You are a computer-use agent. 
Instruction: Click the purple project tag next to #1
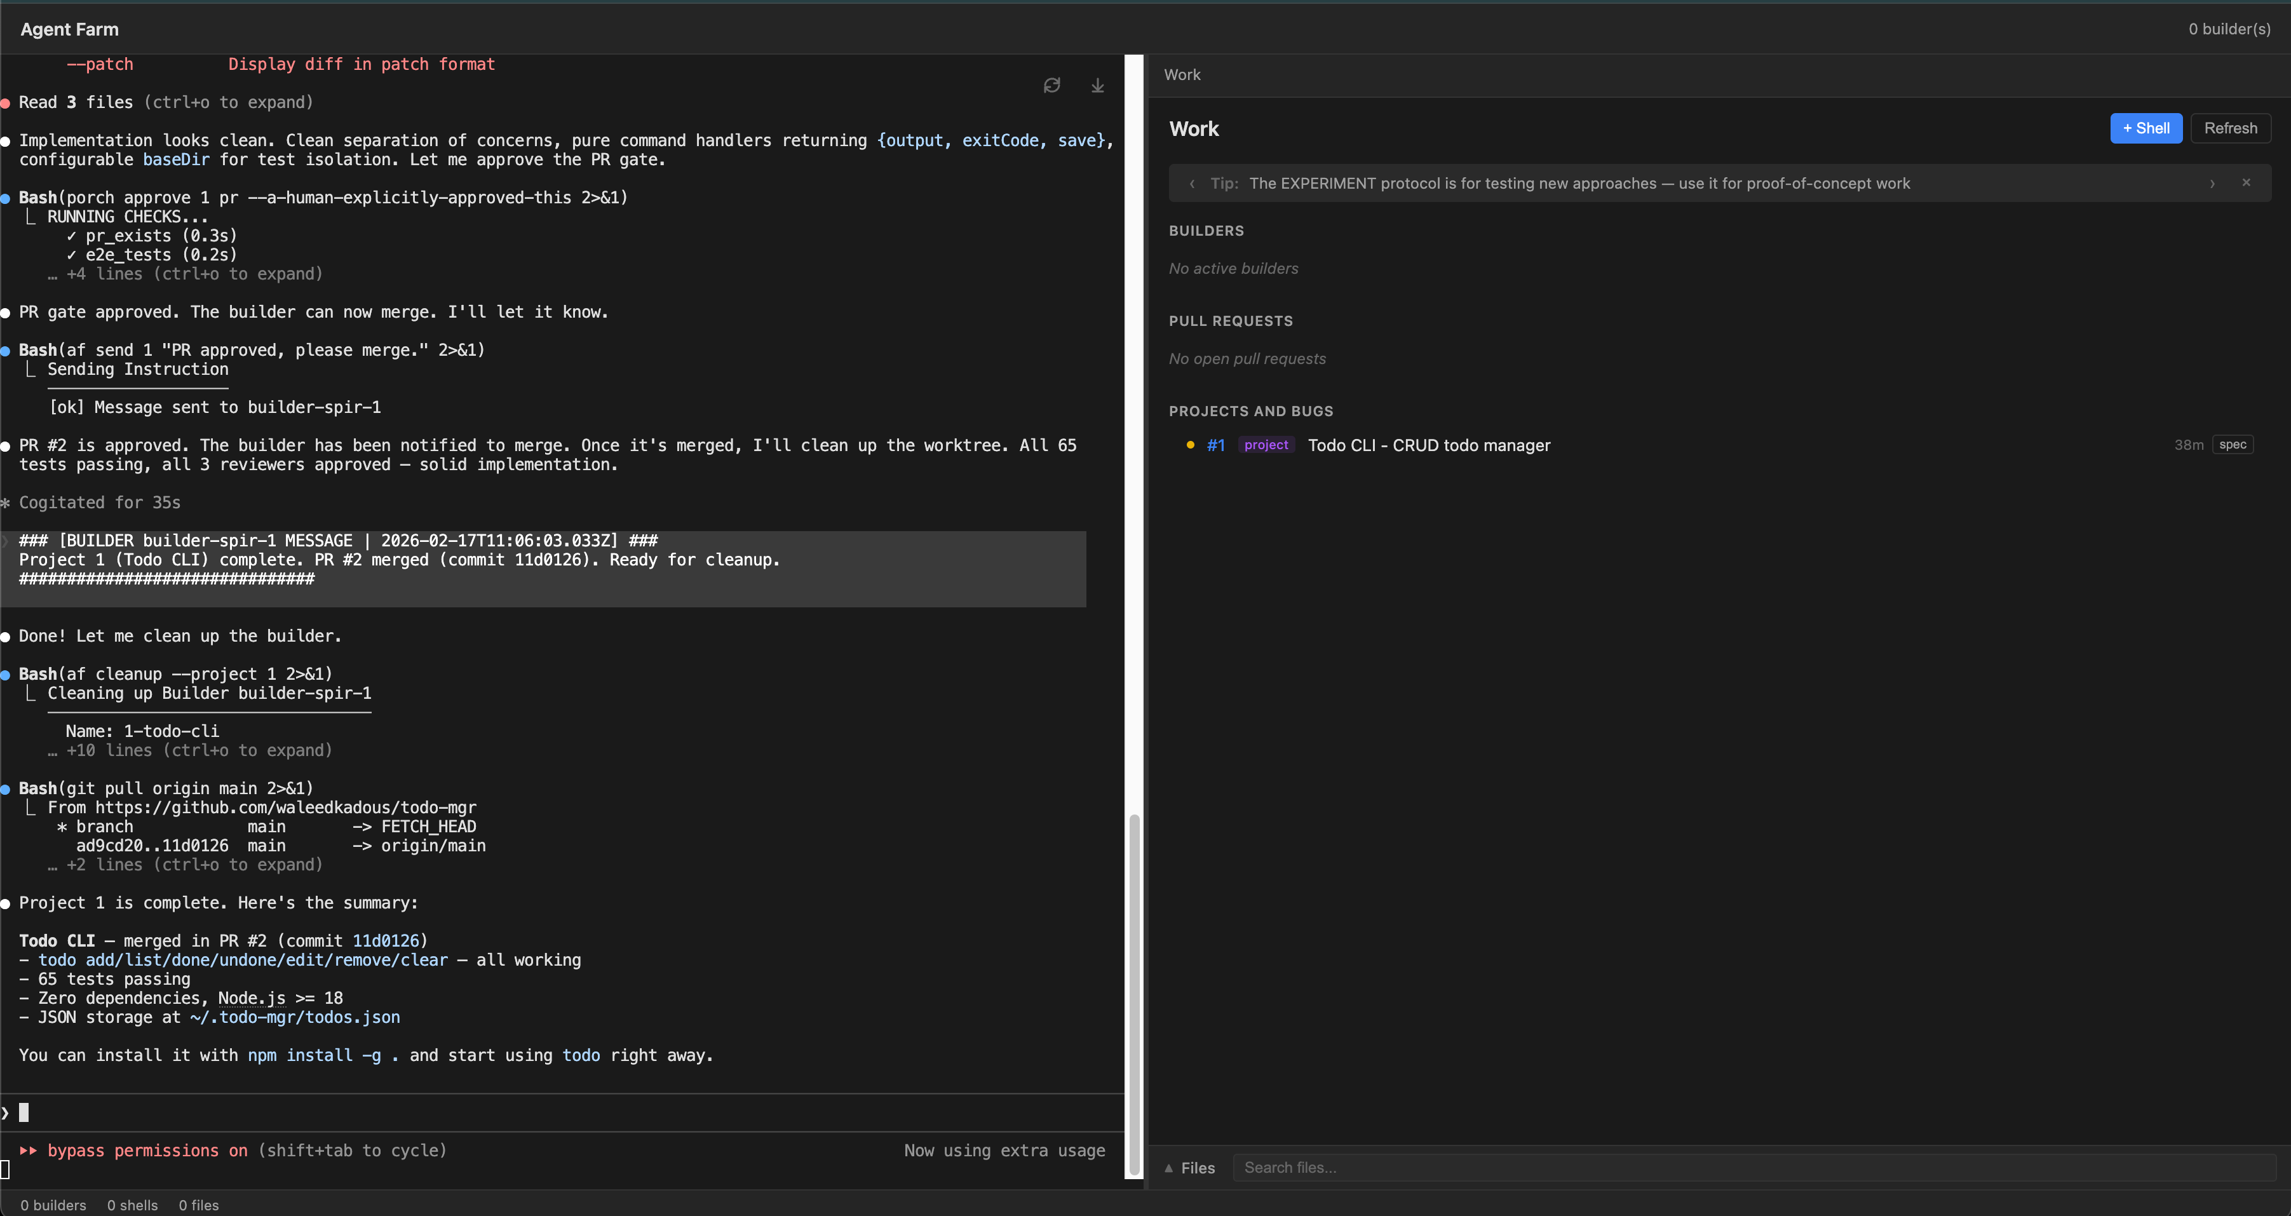[1266, 445]
